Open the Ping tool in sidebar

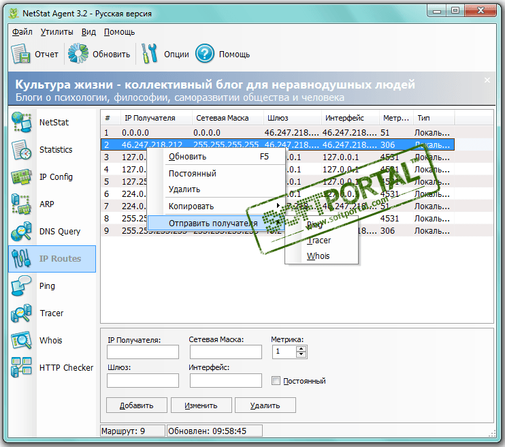tap(22, 286)
